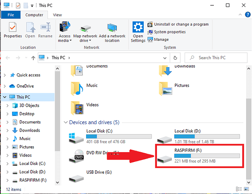Select Local Disk (D:) in sidebar

(32, 172)
